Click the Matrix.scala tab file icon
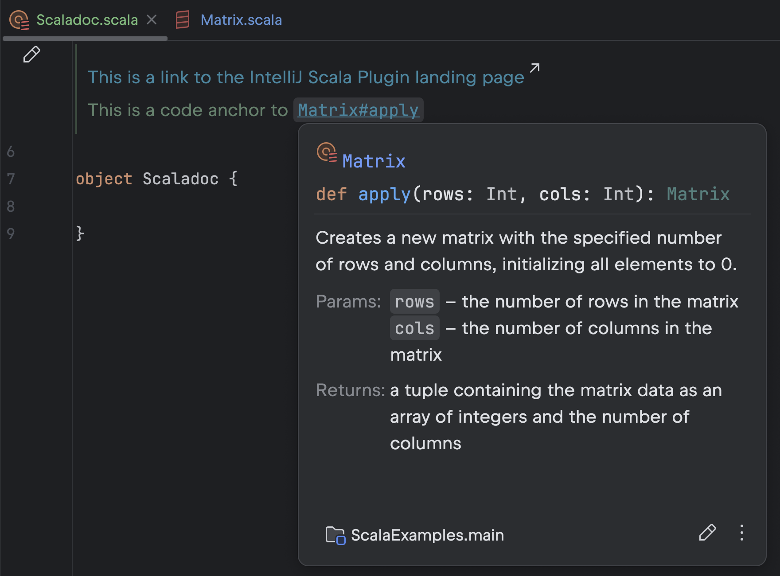 (183, 20)
